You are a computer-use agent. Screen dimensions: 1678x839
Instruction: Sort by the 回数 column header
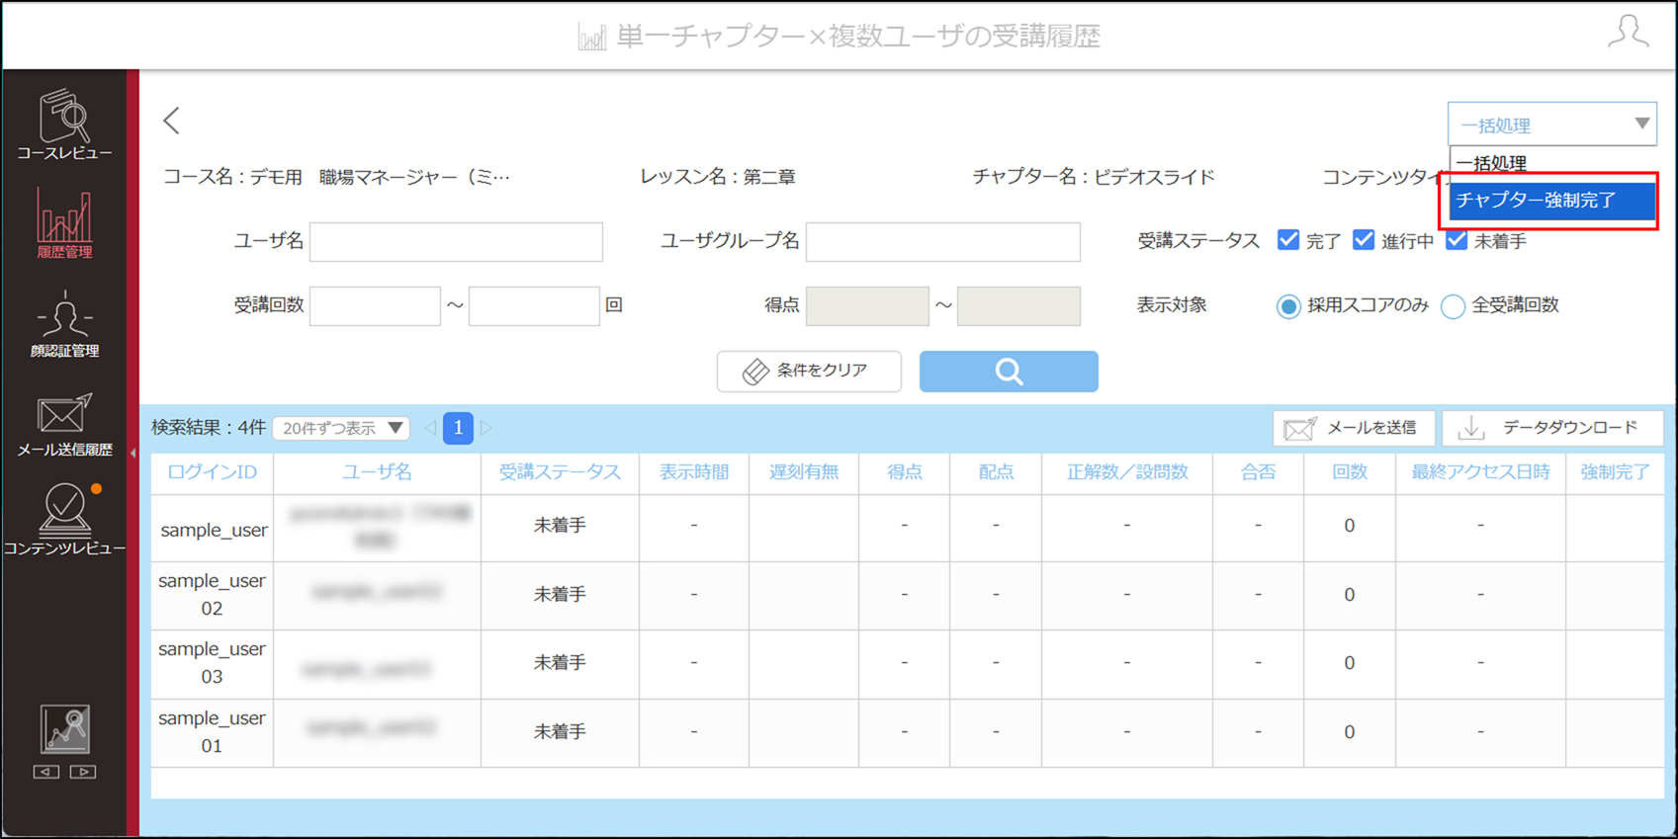pos(1349,472)
